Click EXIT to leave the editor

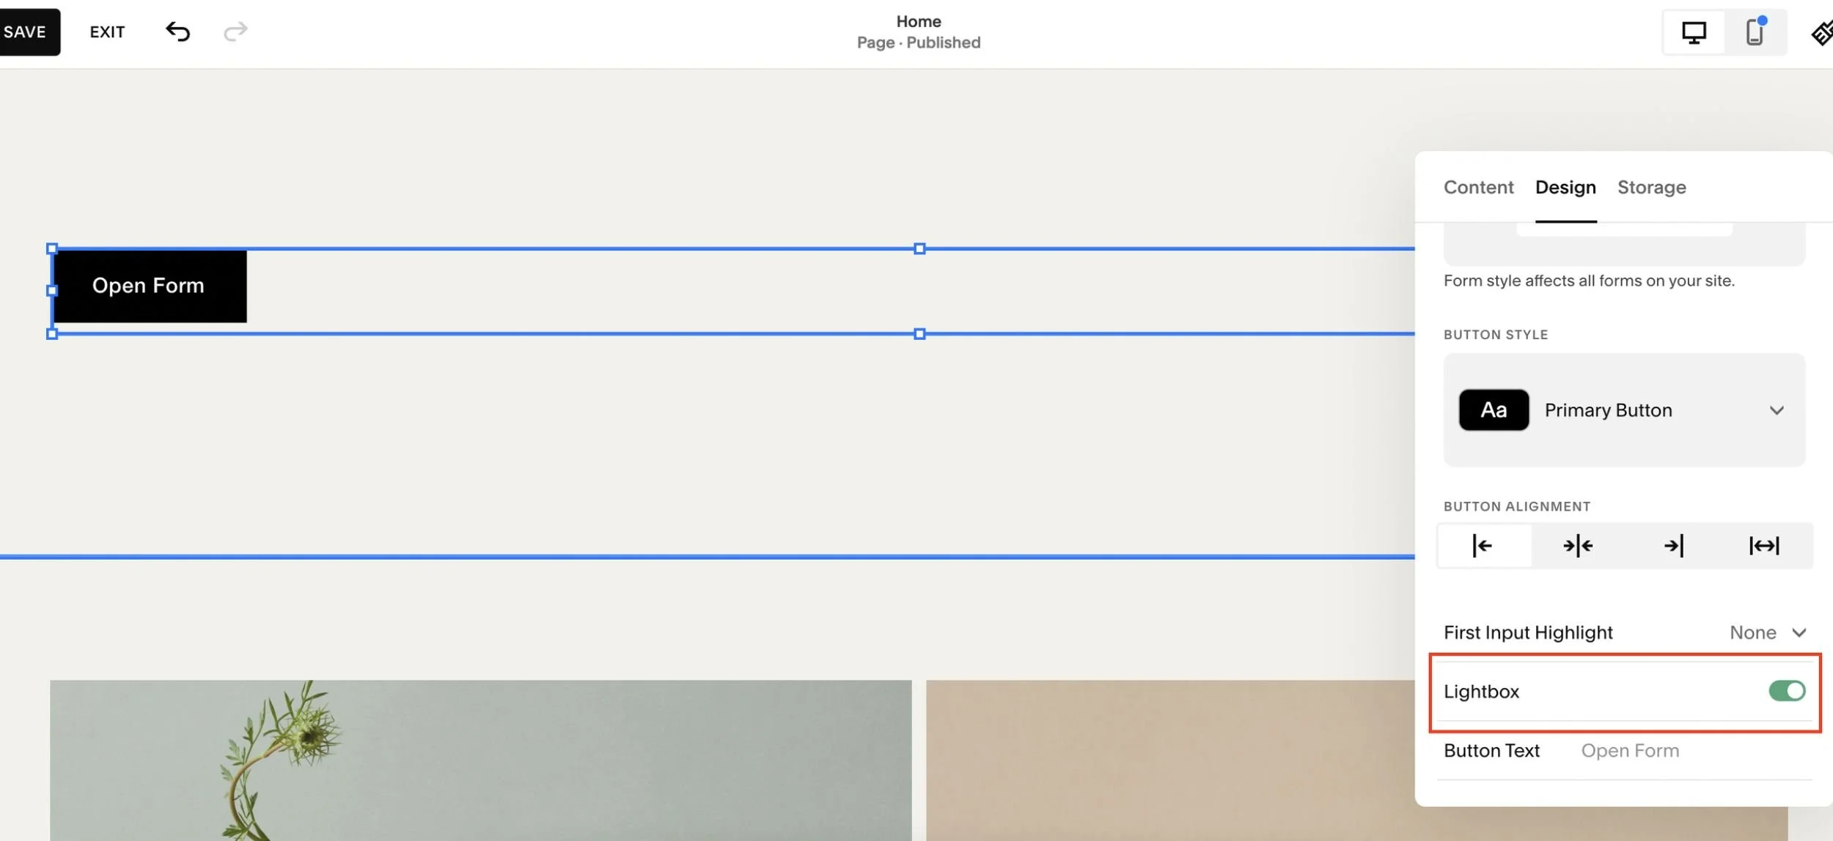[x=107, y=32]
